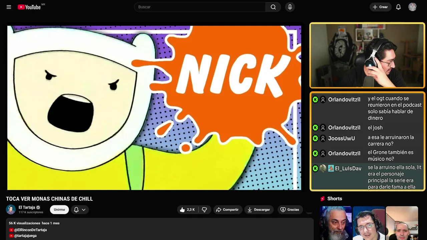
Task: Go to YouTube home via logo
Action: pos(29,7)
